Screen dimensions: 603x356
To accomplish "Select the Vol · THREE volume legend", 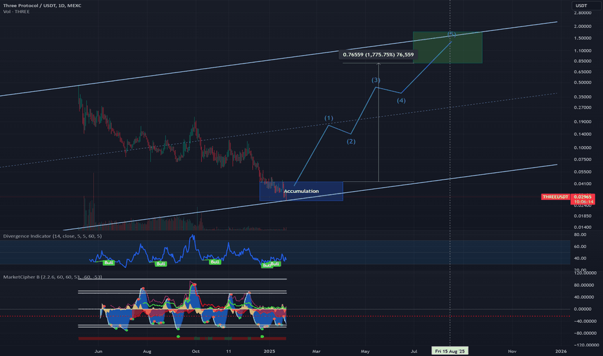I will coord(16,12).
